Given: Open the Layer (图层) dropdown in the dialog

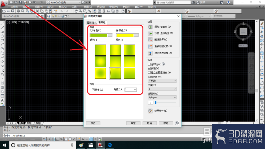Looking at the screenshot, I should click(x=162, y=89).
